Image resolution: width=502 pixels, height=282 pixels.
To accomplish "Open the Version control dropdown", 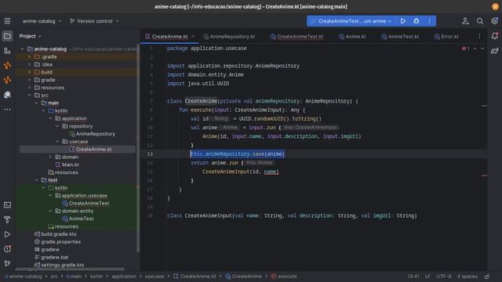I will pyautogui.click(x=94, y=21).
